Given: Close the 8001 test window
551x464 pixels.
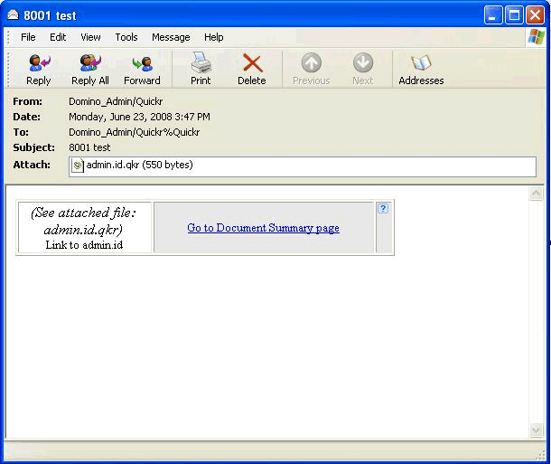Looking at the screenshot, I should tap(535, 15).
